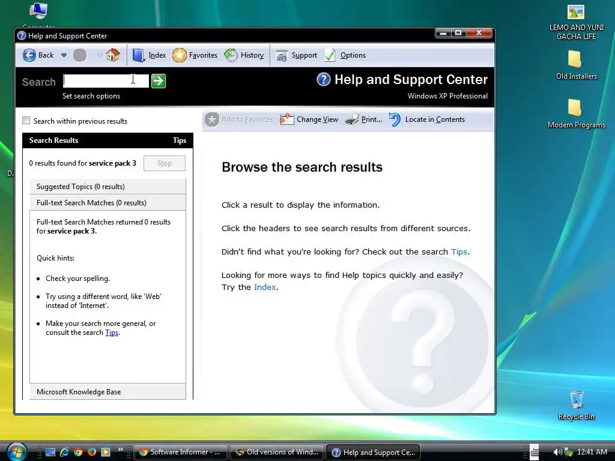The height and width of the screenshot is (461, 615).
Task: Click Tips link under Quick hints
Action: click(112, 333)
